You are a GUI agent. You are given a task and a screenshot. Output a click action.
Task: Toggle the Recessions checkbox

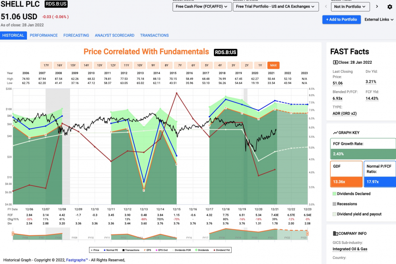click(x=334, y=204)
